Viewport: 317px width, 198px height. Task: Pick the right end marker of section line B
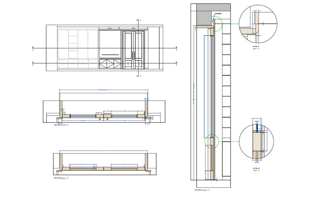(x=176, y=63)
